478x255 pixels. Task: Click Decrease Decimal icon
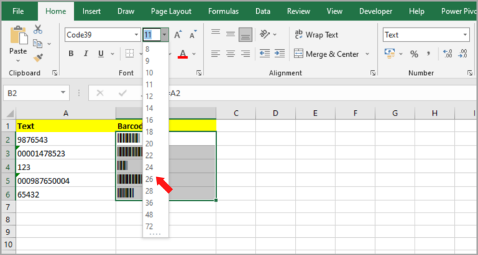(463, 54)
